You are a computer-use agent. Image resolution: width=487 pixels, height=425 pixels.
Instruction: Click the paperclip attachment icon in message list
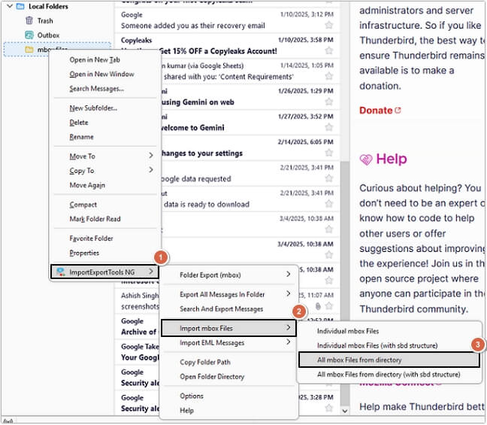(x=319, y=307)
